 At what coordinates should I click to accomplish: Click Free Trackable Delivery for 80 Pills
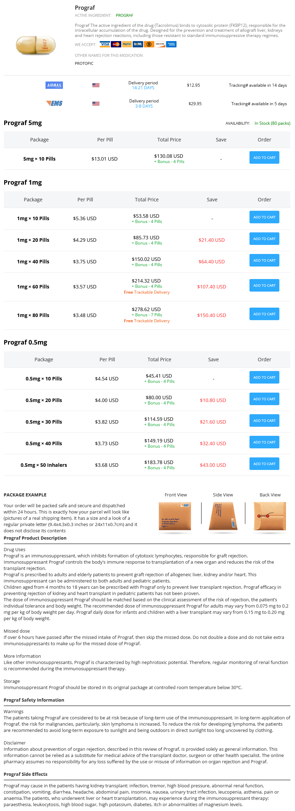tap(147, 321)
